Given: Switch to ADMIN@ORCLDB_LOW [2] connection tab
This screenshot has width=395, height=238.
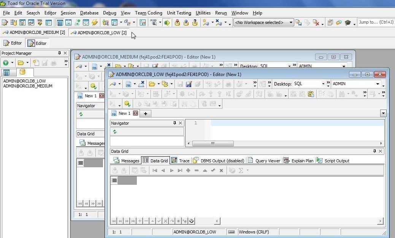Looking at the screenshot, I should (x=99, y=33).
